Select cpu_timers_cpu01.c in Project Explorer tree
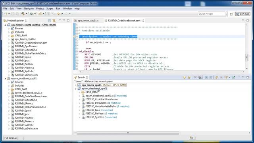 (25, 39)
